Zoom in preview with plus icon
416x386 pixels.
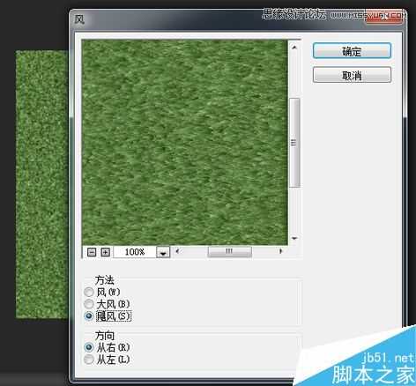(105, 252)
